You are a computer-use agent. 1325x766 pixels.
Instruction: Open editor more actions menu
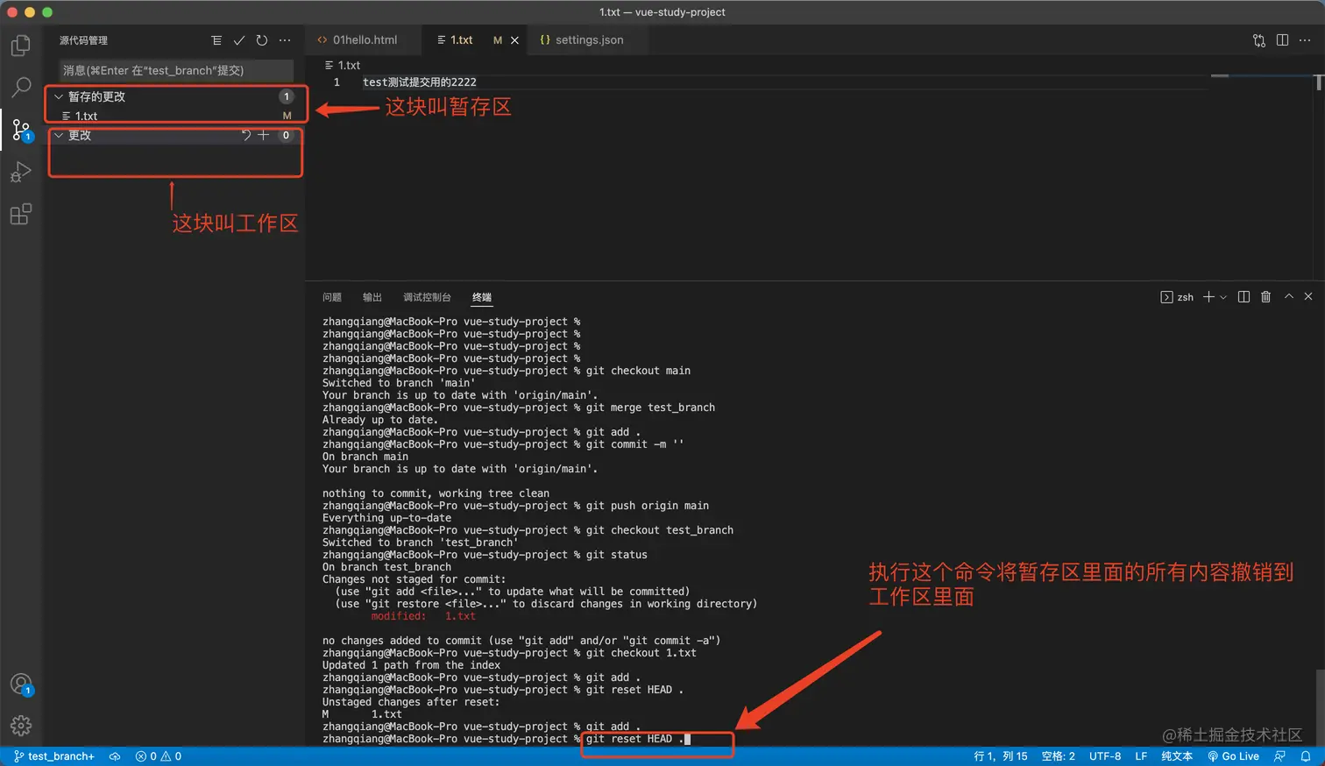(x=1305, y=40)
